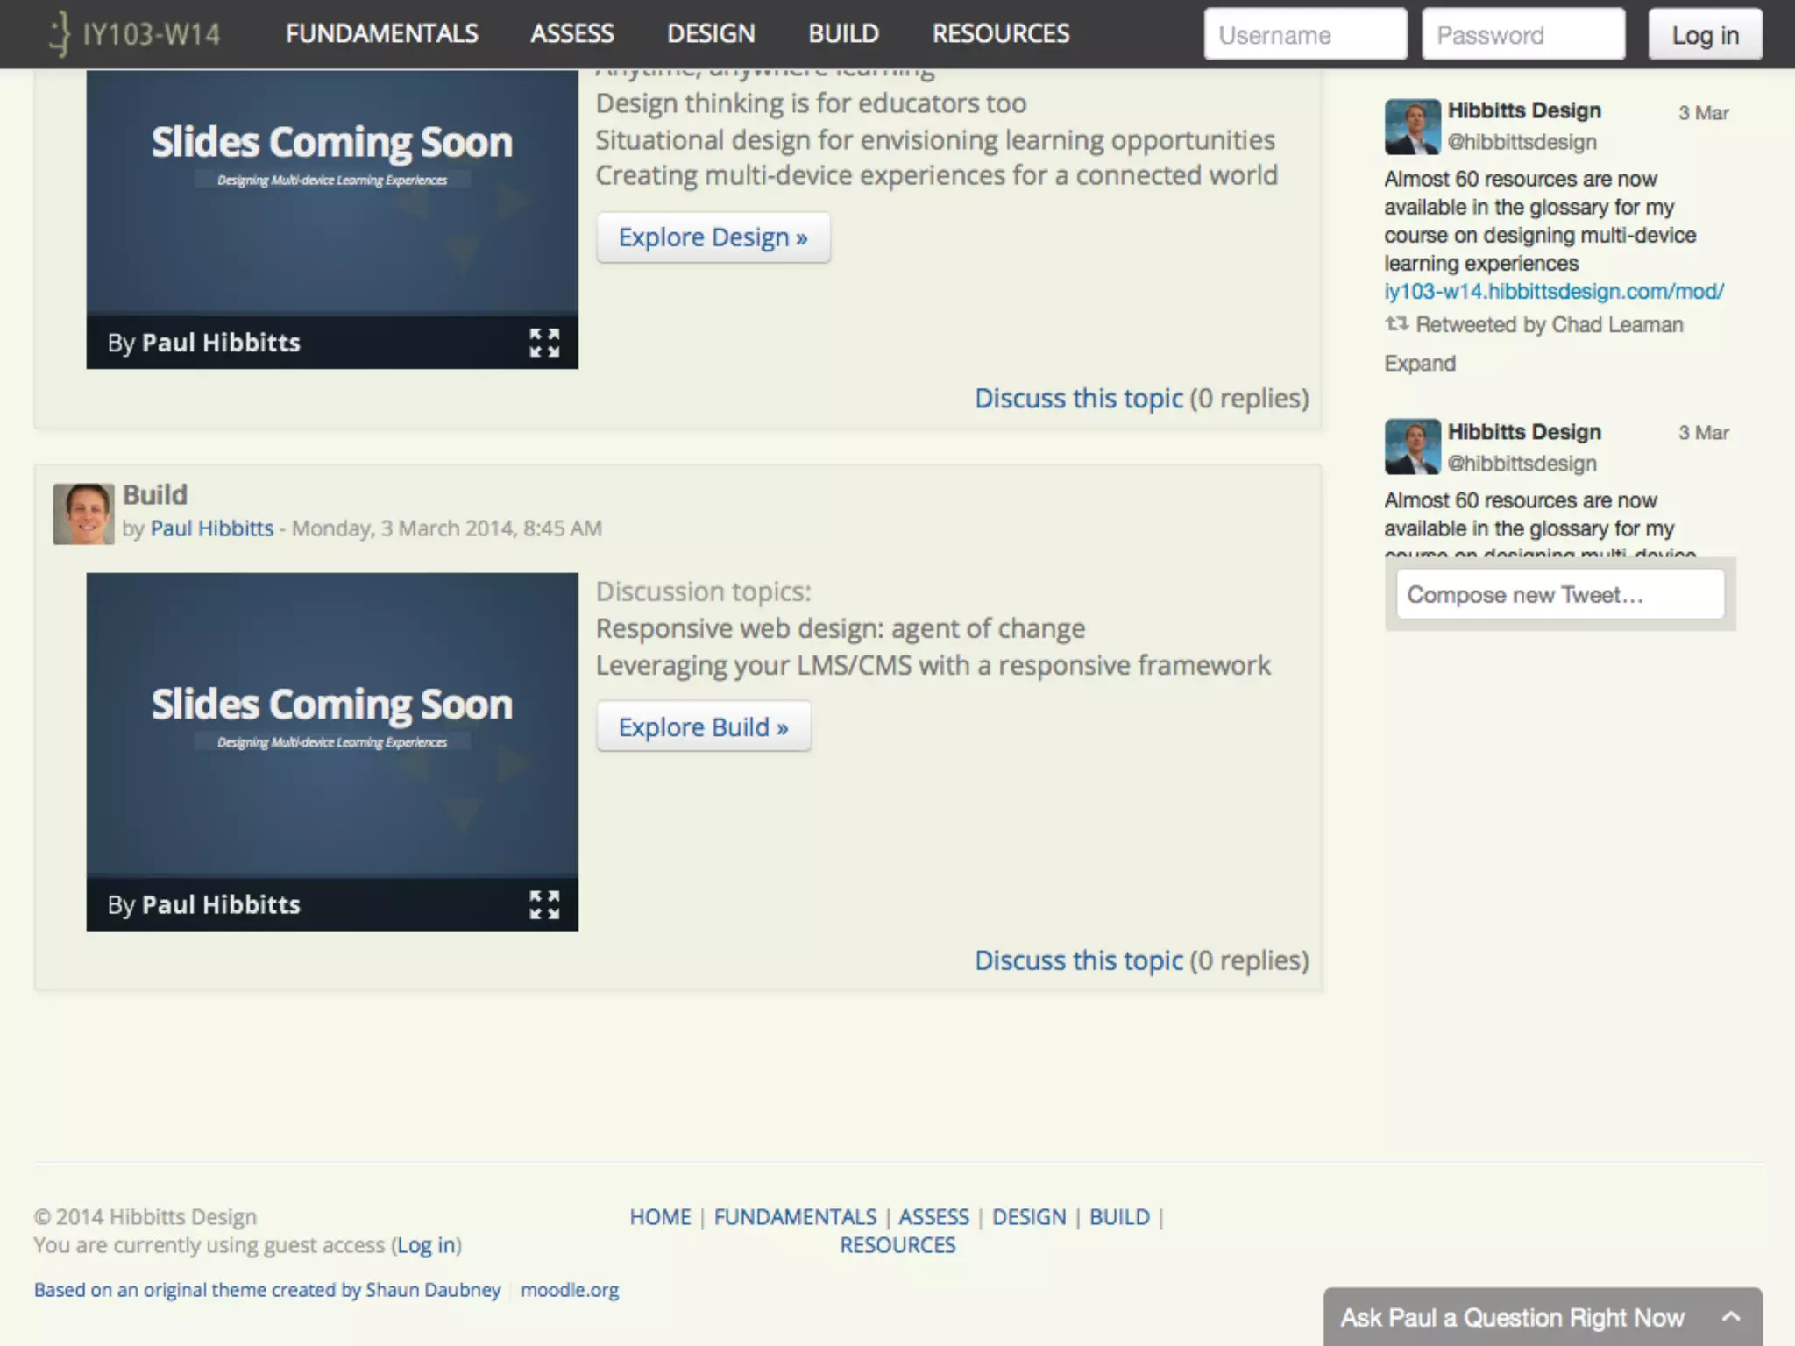Click the Compose new Tweet box
Image resolution: width=1795 pixels, height=1346 pixels.
tap(1559, 595)
